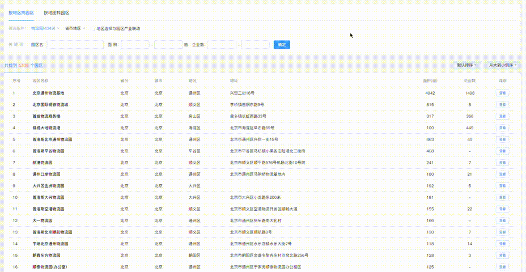The width and height of the screenshot is (526, 272).
Task: Focus the minimum 面积 input box
Action: click(134, 44)
